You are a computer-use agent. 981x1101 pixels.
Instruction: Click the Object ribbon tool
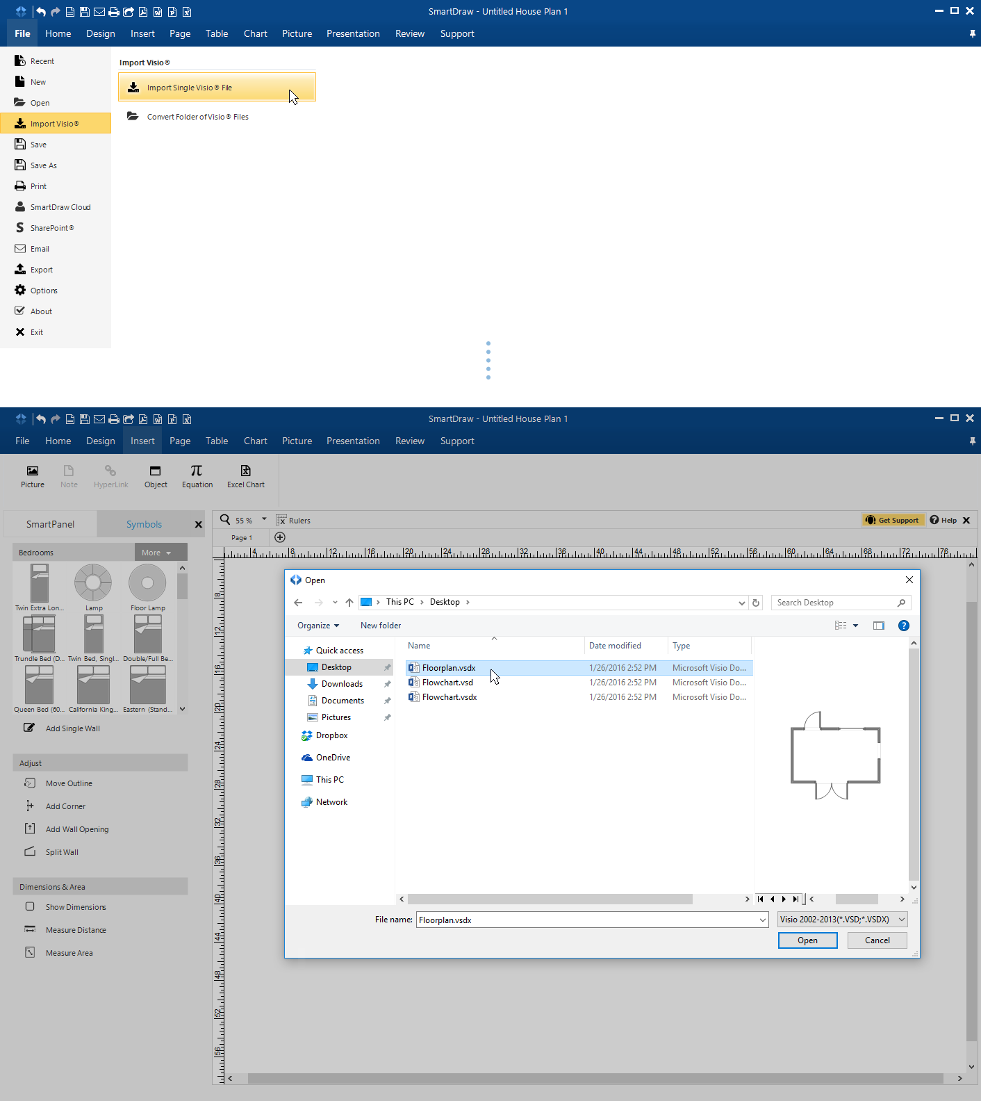tap(156, 477)
